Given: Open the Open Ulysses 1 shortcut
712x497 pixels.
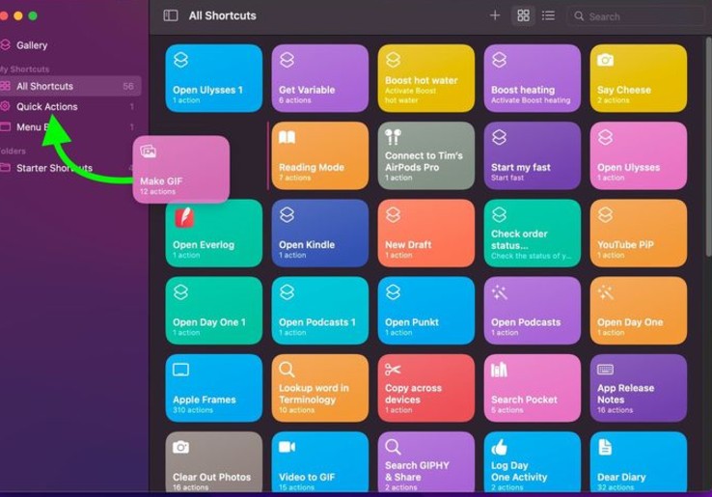Looking at the screenshot, I should tap(214, 78).
